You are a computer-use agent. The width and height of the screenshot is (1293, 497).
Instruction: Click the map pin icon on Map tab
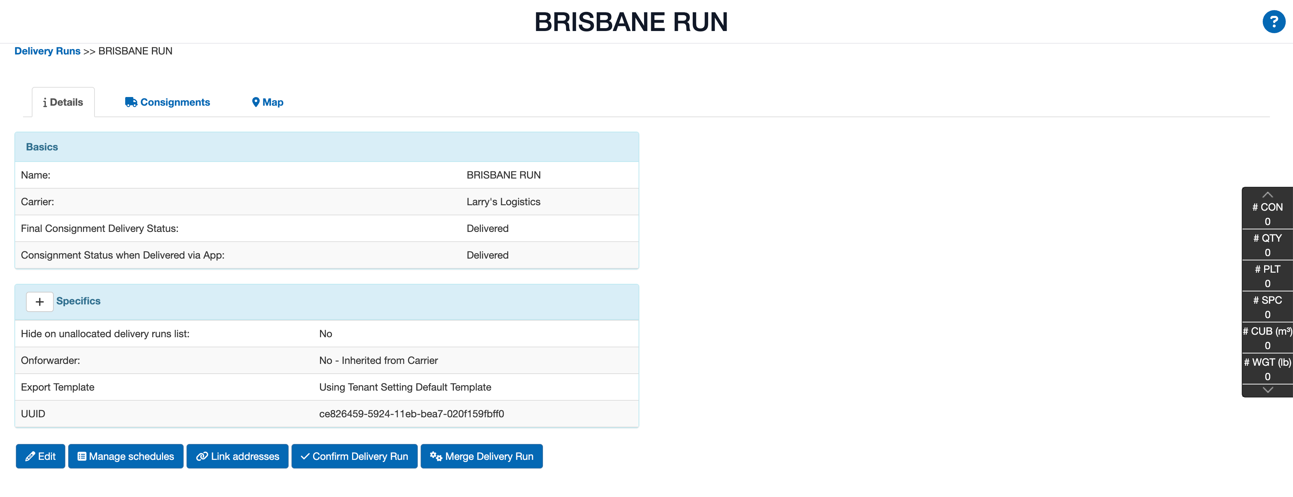(x=256, y=101)
